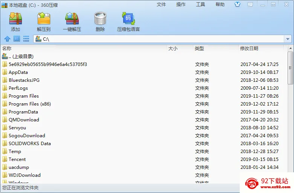Image resolution: width=294 pixels, height=193 pixels.
Task: Click the folder icon of uacdump
Action: pyautogui.click(x=5, y=167)
